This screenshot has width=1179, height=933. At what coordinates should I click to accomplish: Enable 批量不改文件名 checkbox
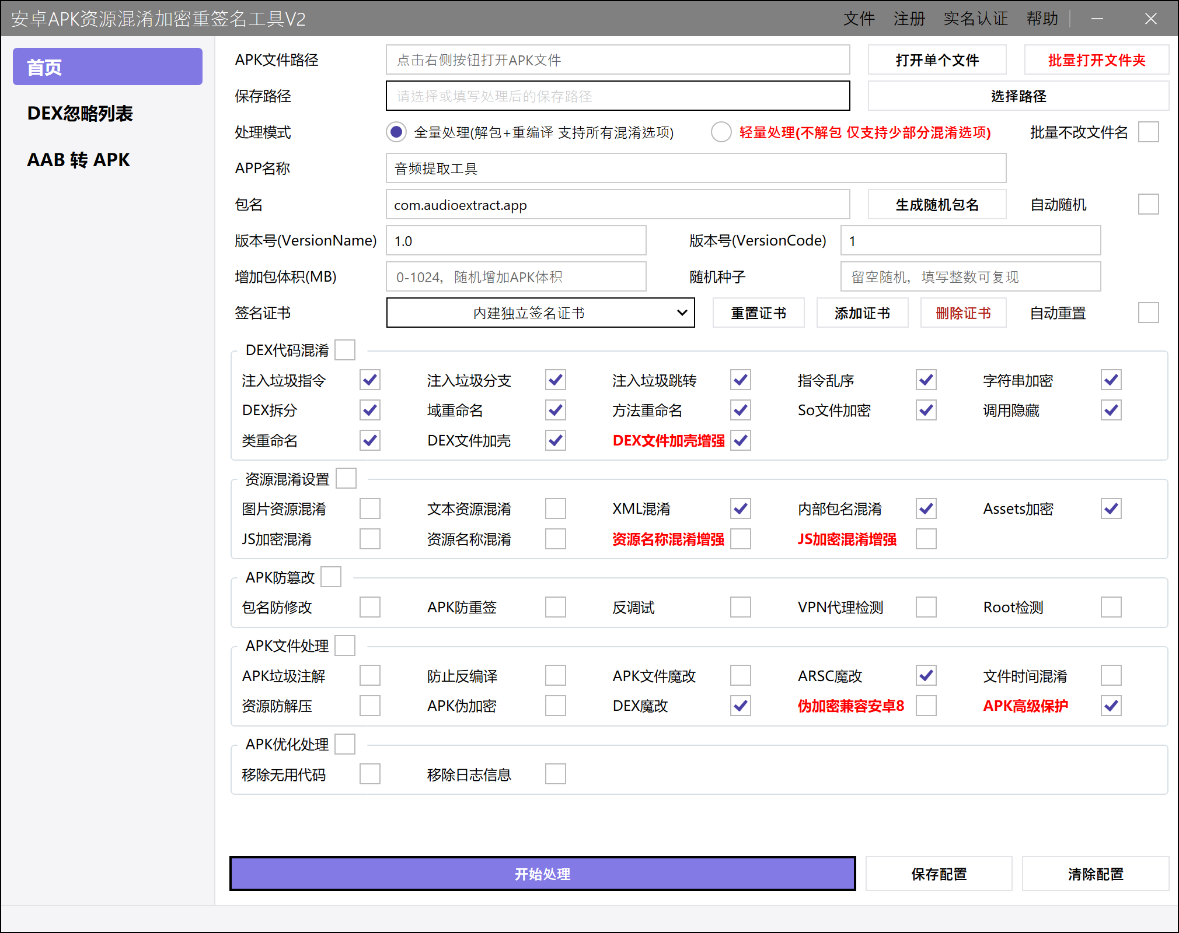tap(1148, 132)
